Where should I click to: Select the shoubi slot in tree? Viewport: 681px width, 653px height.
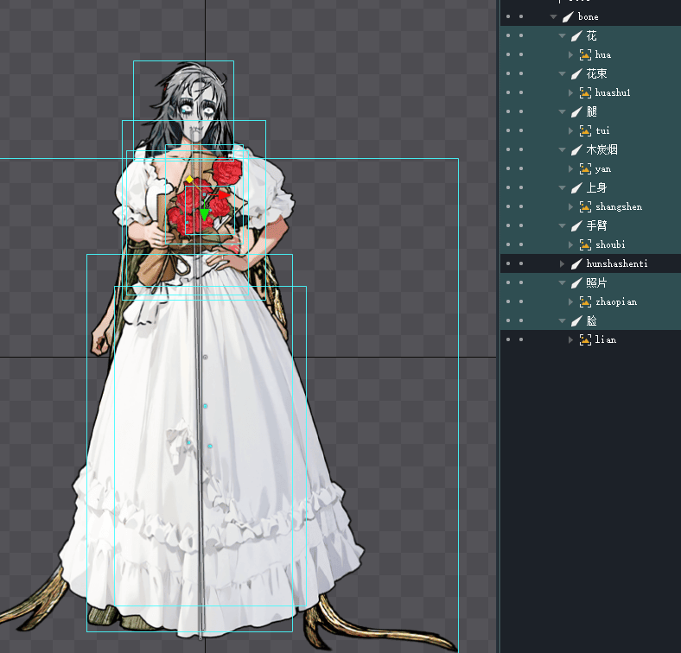pyautogui.click(x=615, y=245)
